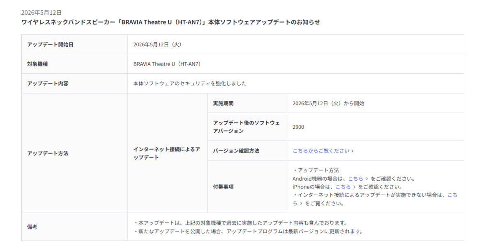Click the アップデート方法 header cell
Image resolution: width=493 pixels, height=252 pixels.
(x=74, y=153)
